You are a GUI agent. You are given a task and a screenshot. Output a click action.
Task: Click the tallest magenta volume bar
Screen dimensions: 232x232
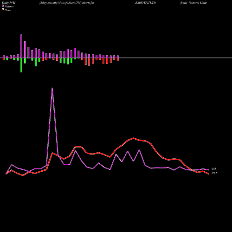[21, 46]
